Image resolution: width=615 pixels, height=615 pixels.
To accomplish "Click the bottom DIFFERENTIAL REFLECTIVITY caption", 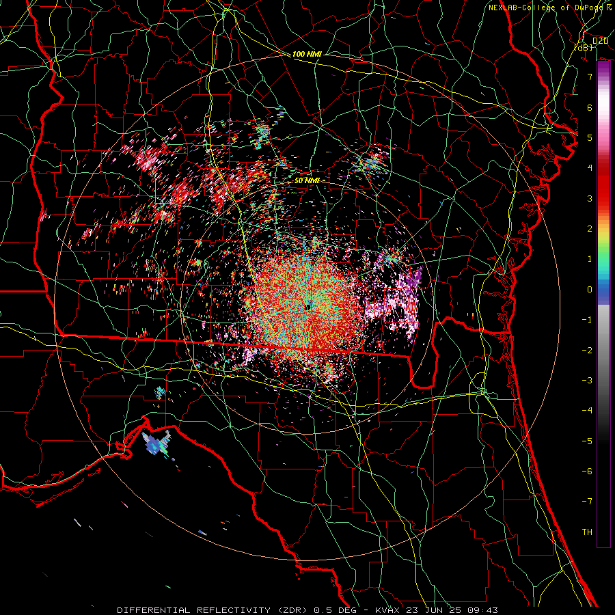I will click(x=307, y=610).
